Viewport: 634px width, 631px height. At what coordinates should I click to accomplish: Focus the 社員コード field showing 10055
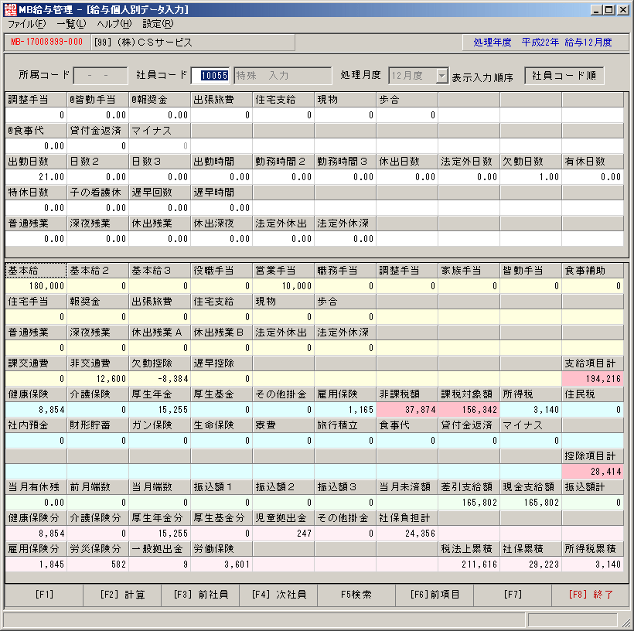click(210, 76)
